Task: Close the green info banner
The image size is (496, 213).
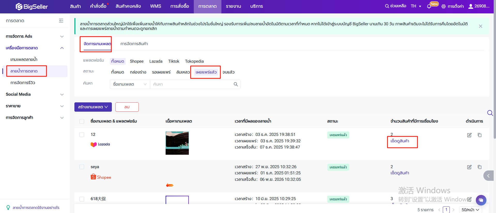Action: [x=481, y=26]
